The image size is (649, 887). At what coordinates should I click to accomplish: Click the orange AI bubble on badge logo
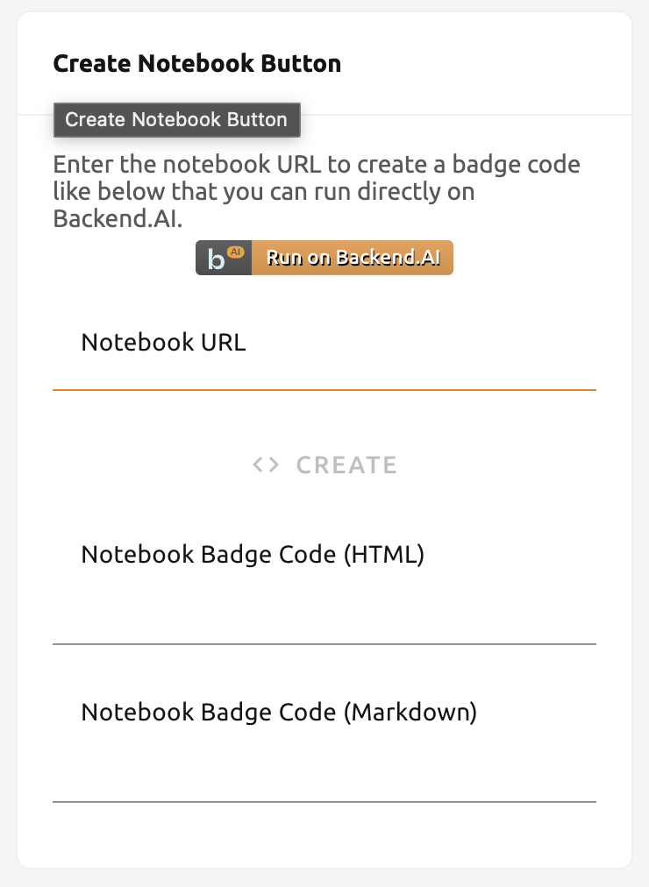pyautogui.click(x=235, y=252)
